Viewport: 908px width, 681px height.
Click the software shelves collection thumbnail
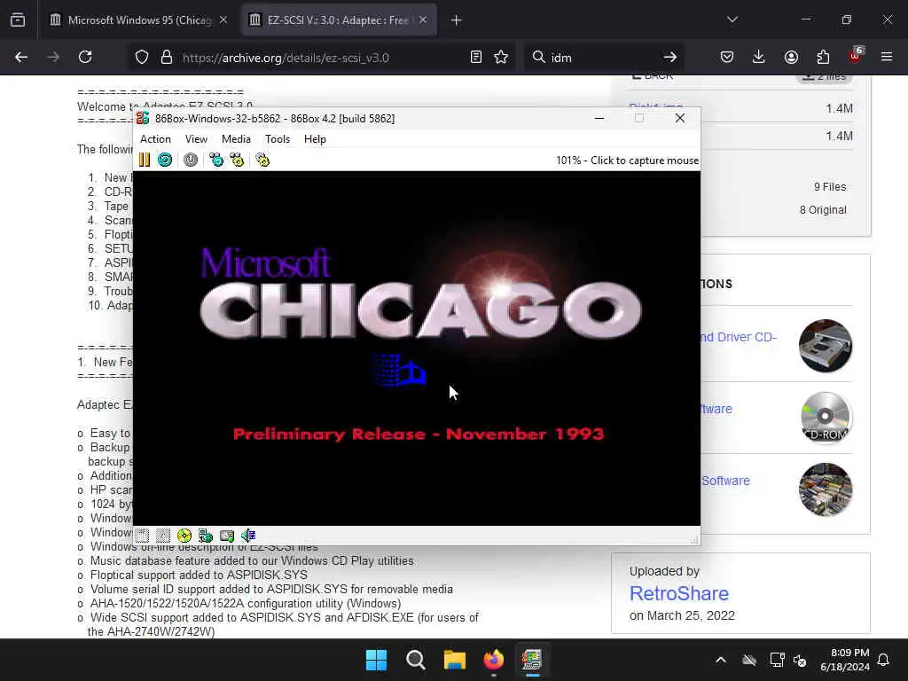pos(826,489)
